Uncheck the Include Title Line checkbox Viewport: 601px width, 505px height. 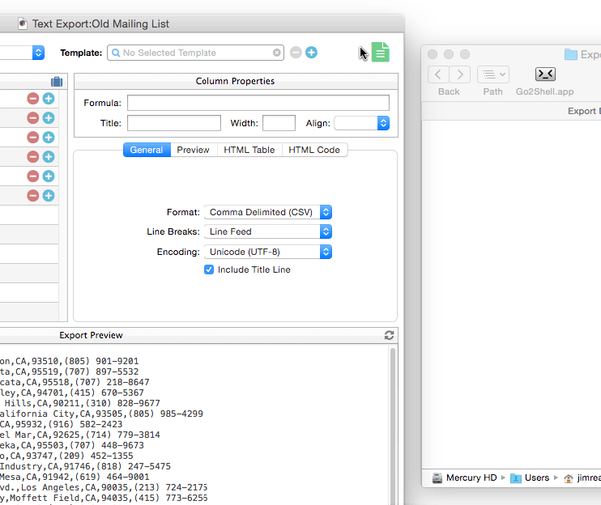(x=209, y=269)
